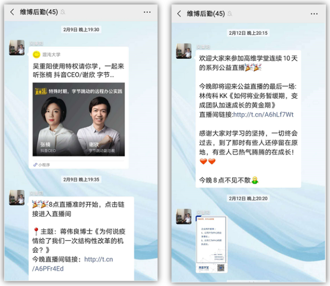Open the shared poster image with QR code

pyautogui.click(x=211, y=244)
